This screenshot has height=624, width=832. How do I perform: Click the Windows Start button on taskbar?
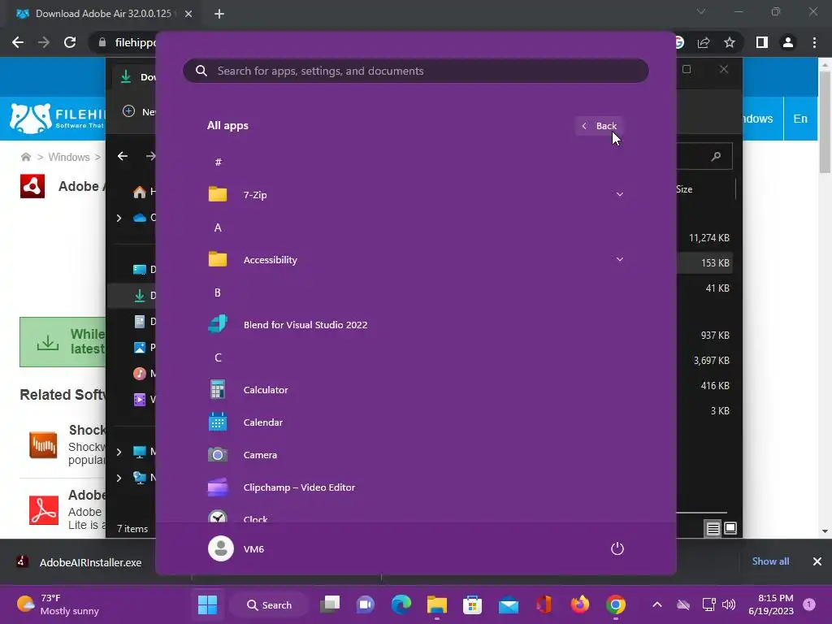click(207, 604)
